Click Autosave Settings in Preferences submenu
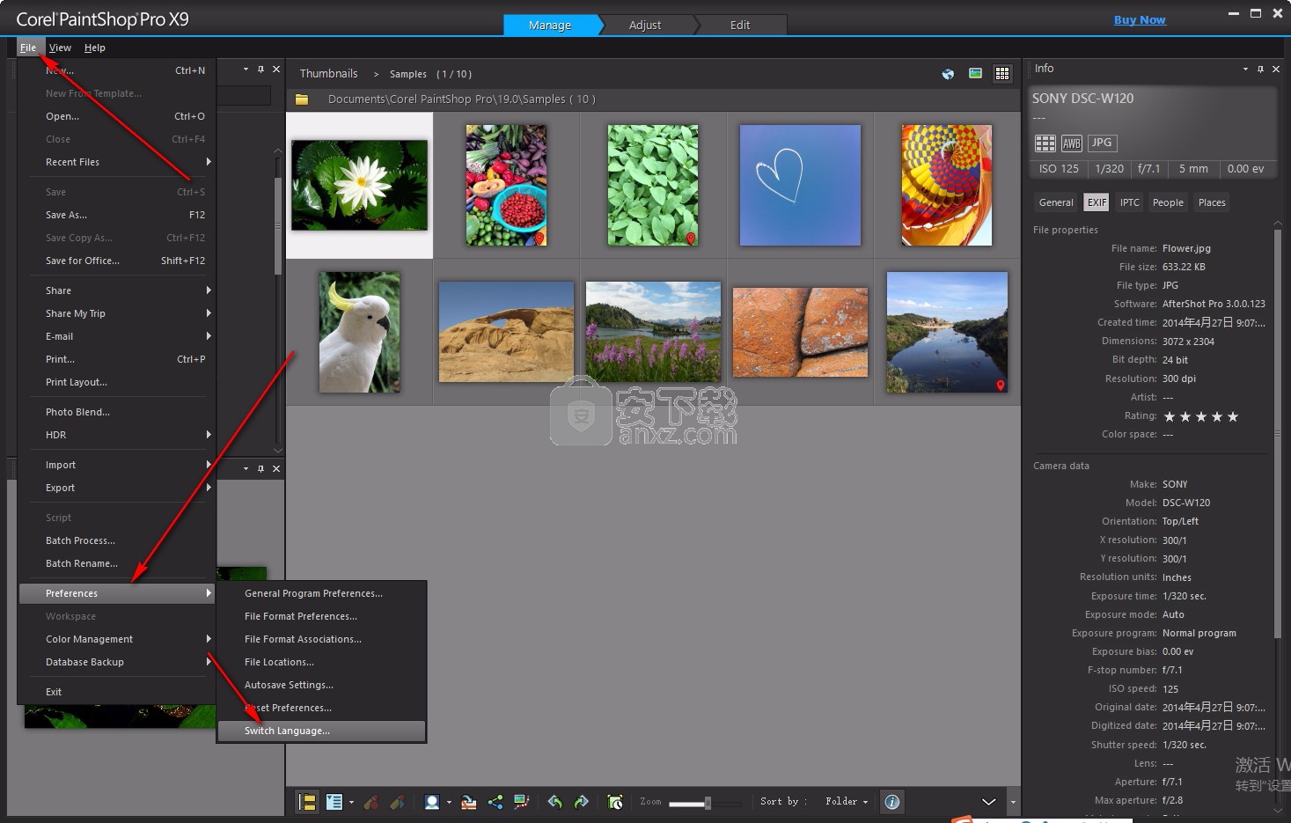The image size is (1291, 823). [x=321, y=685]
